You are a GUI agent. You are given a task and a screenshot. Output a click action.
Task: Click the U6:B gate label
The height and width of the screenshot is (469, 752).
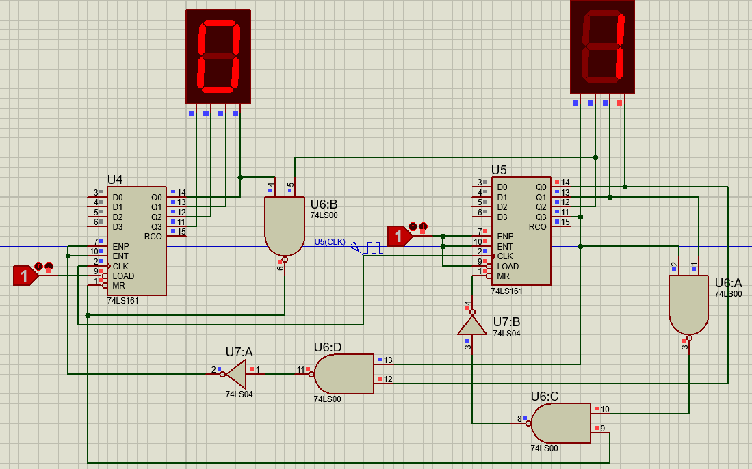click(x=324, y=204)
